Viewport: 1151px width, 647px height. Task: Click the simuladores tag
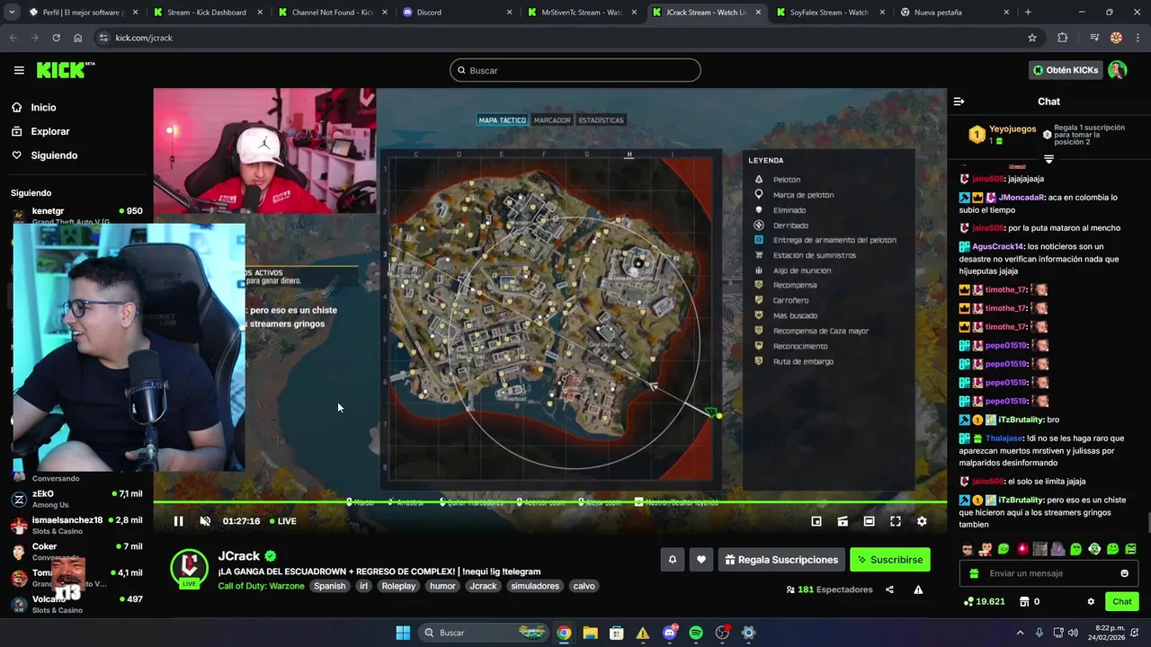535,586
